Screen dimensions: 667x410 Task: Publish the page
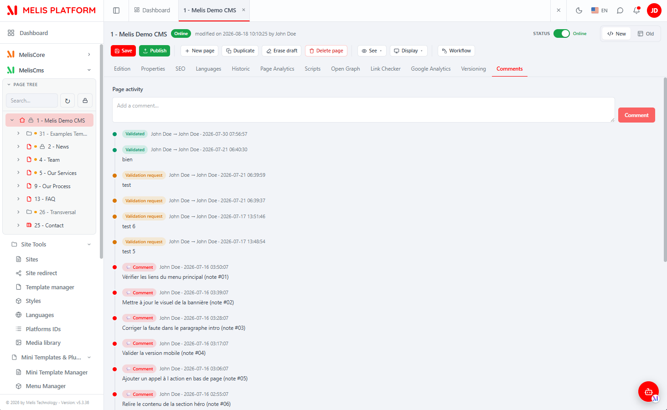click(155, 51)
